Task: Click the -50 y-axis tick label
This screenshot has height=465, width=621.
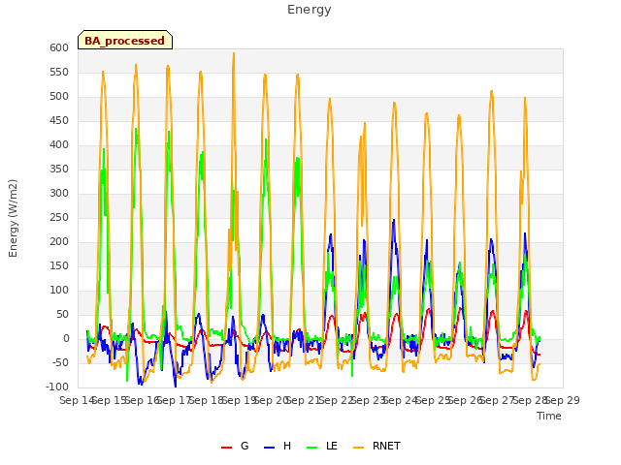Action: pyautogui.click(x=60, y=363)
